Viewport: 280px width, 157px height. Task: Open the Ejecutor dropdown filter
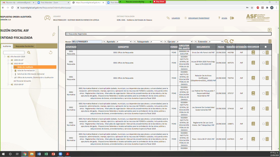pos(178,42)
